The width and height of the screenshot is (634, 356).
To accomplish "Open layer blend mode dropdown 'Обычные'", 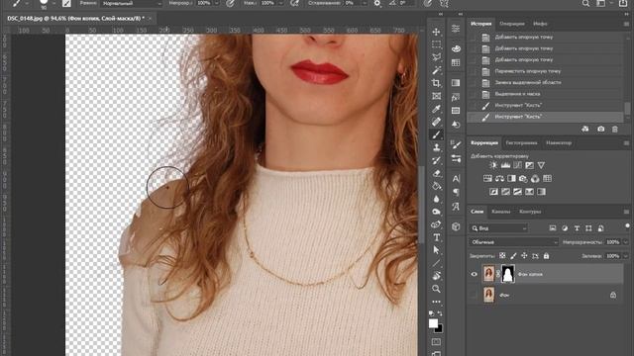I will pyautogui.click(x=513, y=242).
